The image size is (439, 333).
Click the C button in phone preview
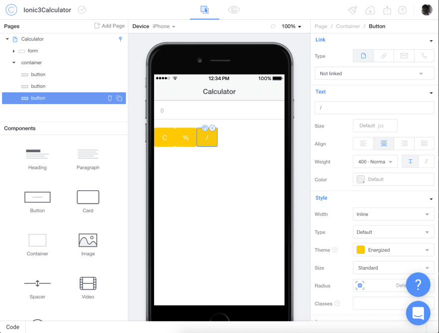pos(165,137)
